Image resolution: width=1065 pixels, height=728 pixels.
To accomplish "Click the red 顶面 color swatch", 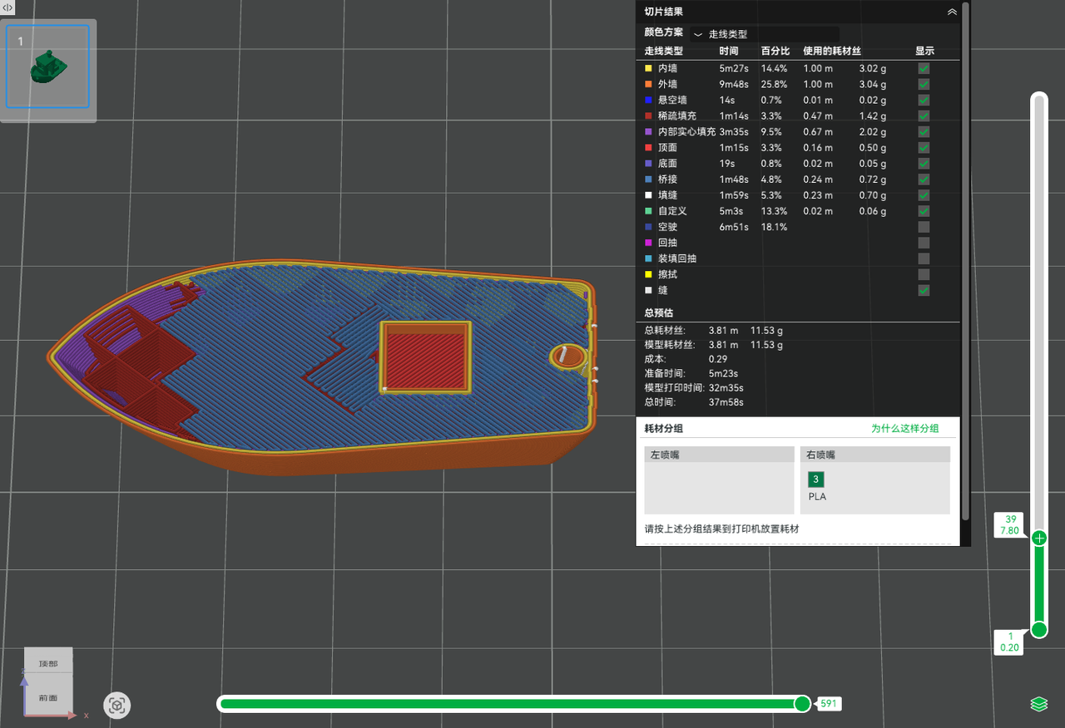I will [x=649, y=147].
